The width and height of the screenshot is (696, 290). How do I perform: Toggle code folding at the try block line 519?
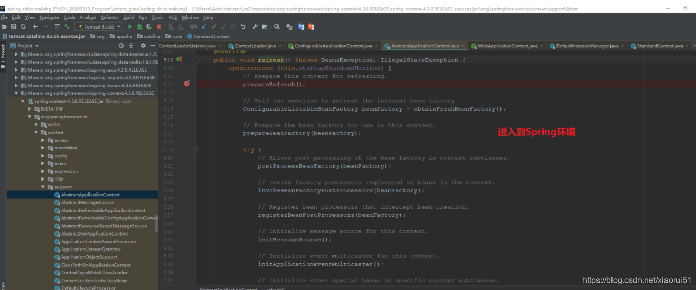tap(196, 149)
